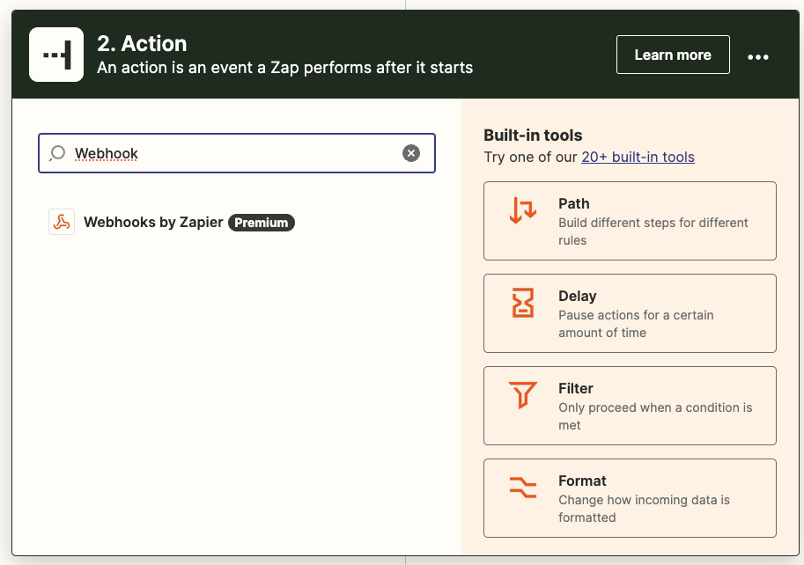Click the Action step icon in header
This screenshot has height=565, width=804.
click(56, 55)
